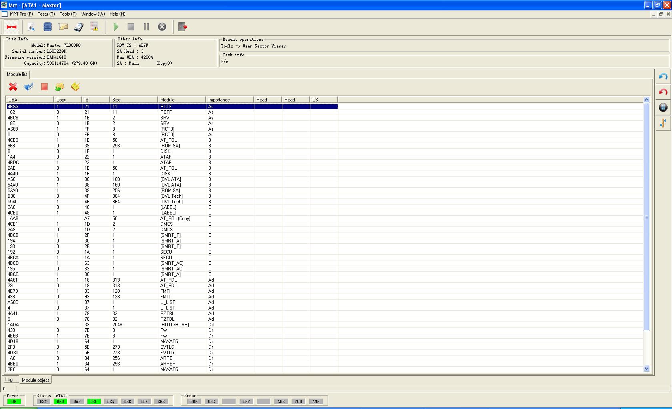Click the AMN error indicator
672x409 pixels.
coord(316,401)
